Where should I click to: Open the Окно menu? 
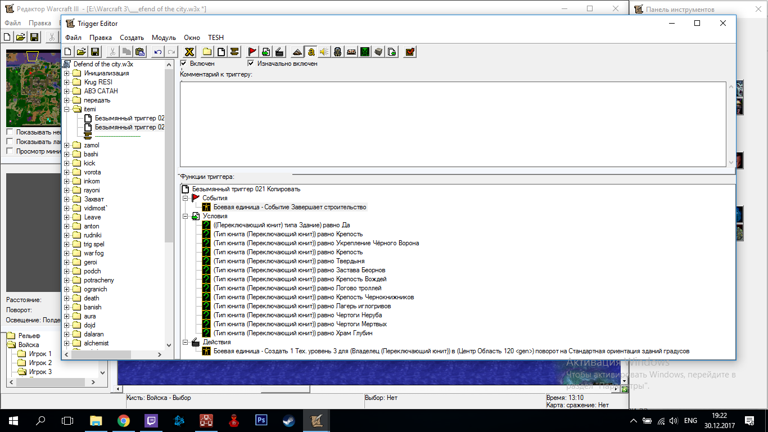(x=192, y=38)
